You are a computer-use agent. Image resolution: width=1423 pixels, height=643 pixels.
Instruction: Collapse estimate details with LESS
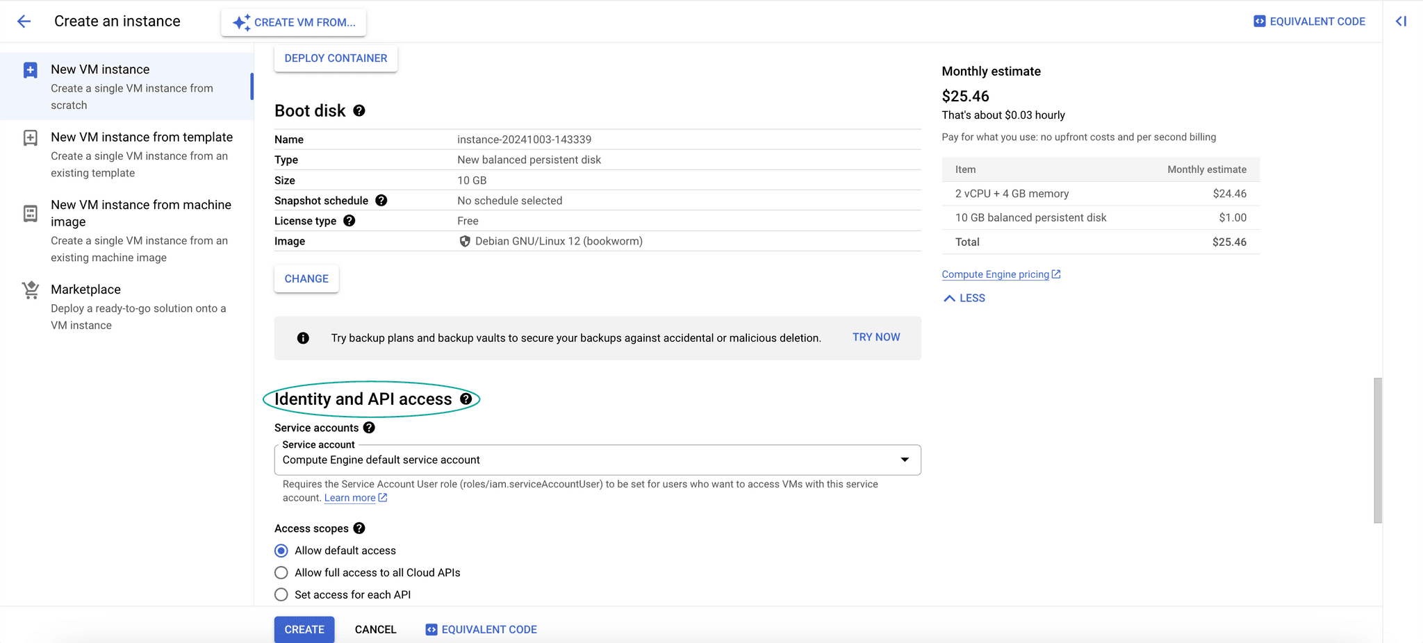coord(964,298)
